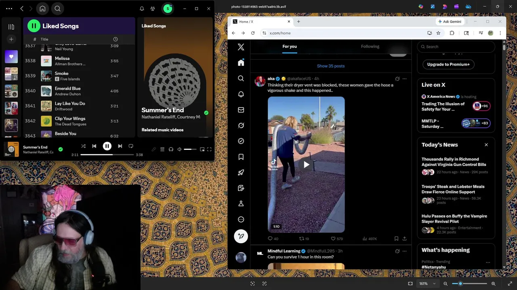Open Spotify Home via house icon
This screenshot has width=517, height=290.
[42, 8]
